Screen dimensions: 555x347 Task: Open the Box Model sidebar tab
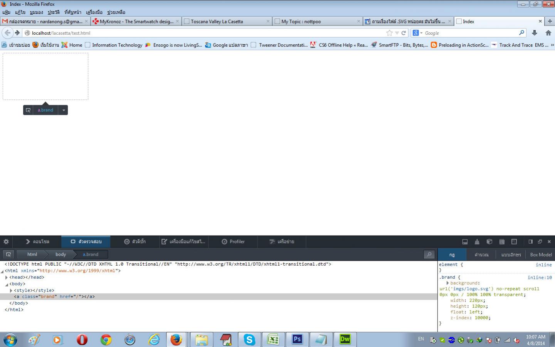click(541, 255)
